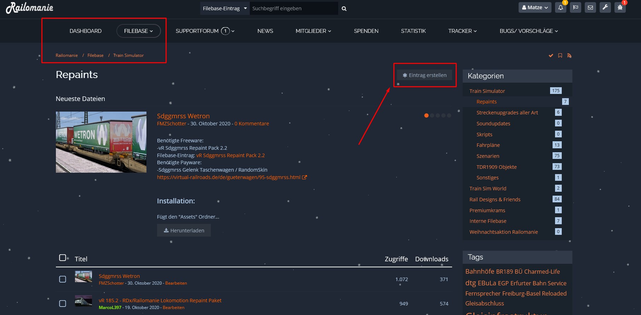Expand the FILEBASE navigation menu
The width and height of the screenshot is (641, 315).
(x=138, y=31)
